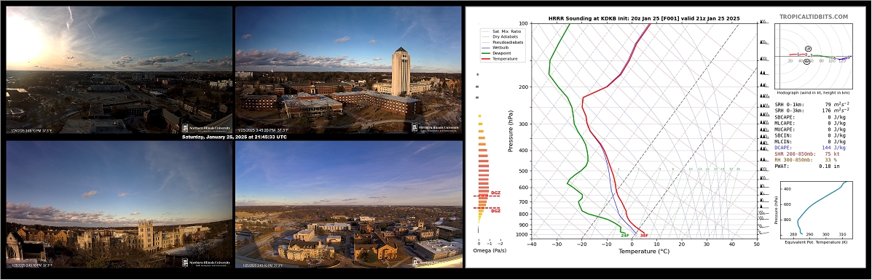The height and width of the screenshot is (280, 872).
Task: Click the topmost wind barb at 100 hPa
Action: click(764, 23)
